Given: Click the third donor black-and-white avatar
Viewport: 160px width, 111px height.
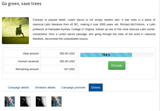Looking at the screenshot, I should point(41,101).
